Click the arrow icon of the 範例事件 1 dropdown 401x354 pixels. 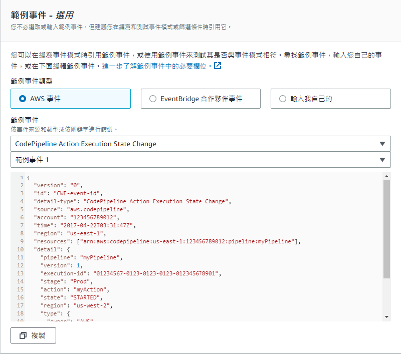382,160
